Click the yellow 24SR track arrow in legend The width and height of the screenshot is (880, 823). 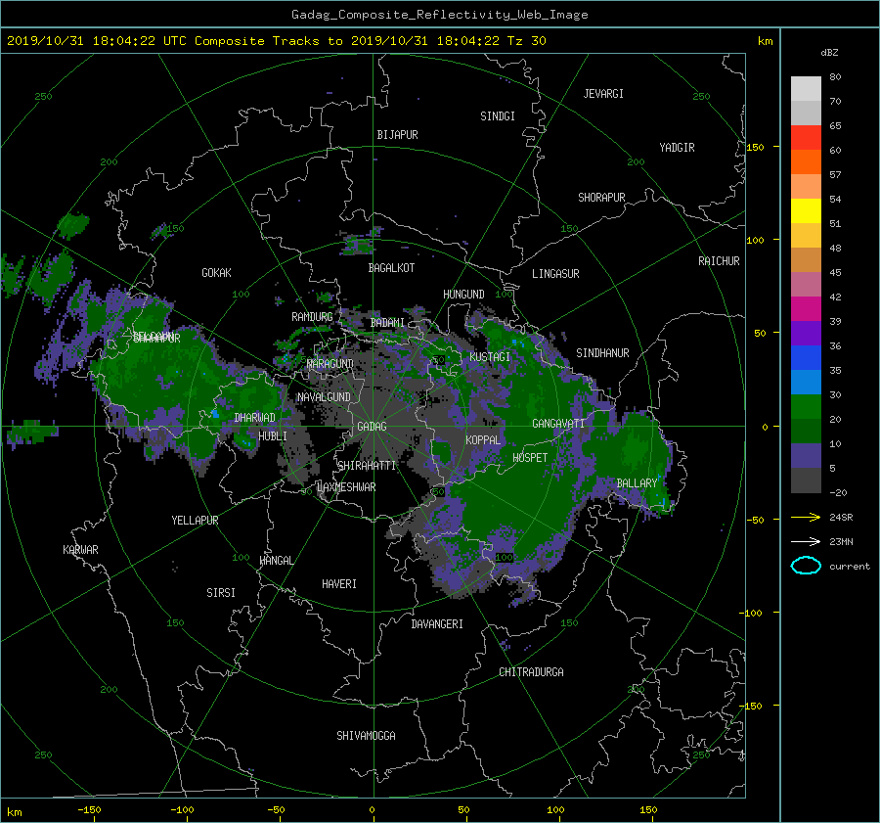coord(806,517)
